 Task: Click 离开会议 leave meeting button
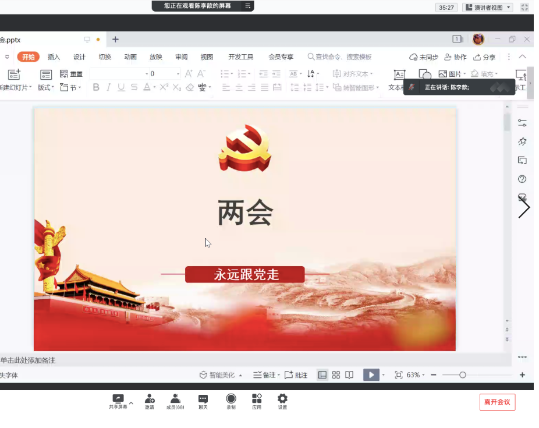[x=498, y=402]
